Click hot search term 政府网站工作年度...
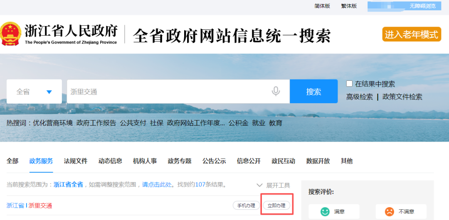The height and width of the screenshot is (220, 449). coord(196,123)
